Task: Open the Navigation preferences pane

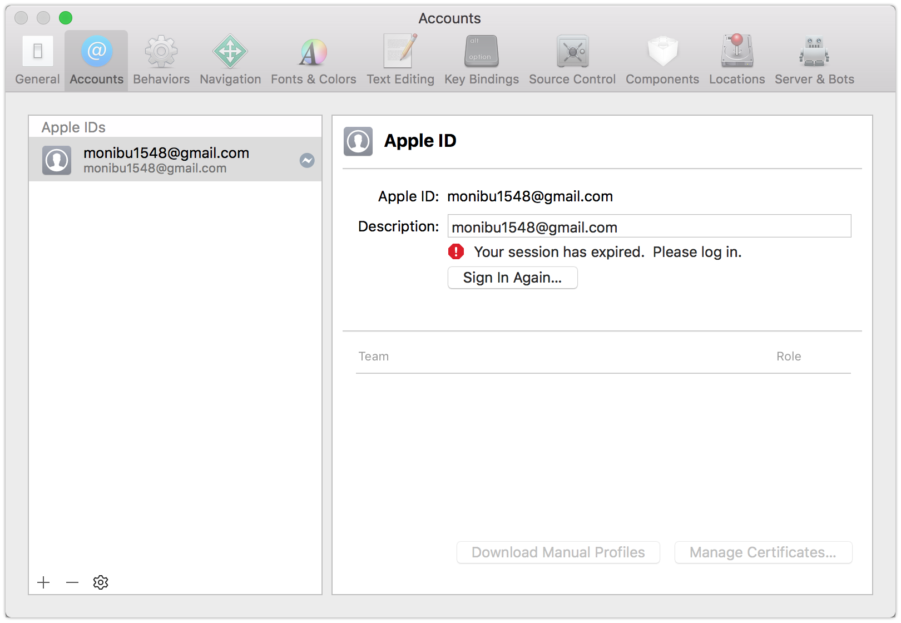Action: coord(230,61)
